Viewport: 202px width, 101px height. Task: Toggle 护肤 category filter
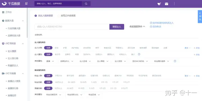point(65,48)
